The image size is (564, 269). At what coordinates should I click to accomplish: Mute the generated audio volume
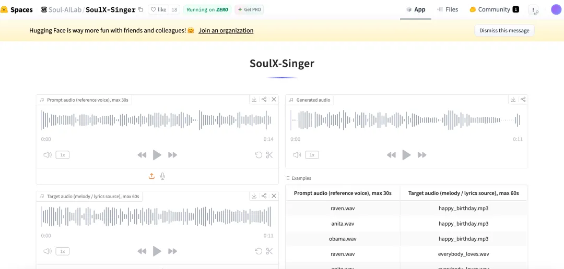click(x=297, y=155)
